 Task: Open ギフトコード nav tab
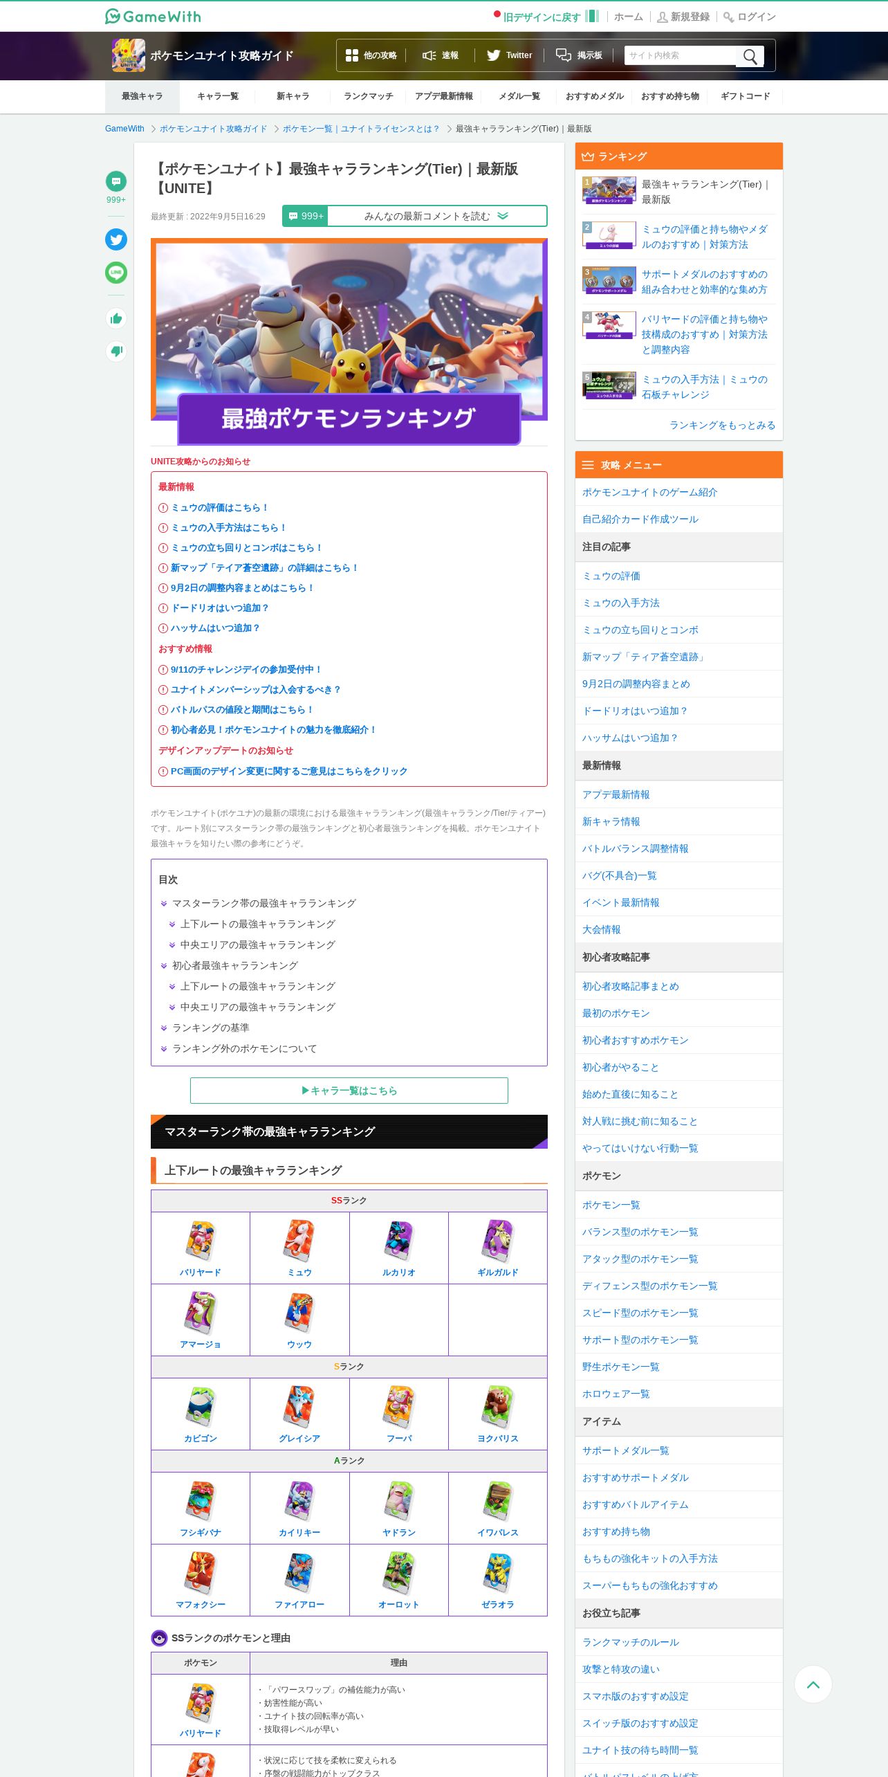tap(746, 96)
